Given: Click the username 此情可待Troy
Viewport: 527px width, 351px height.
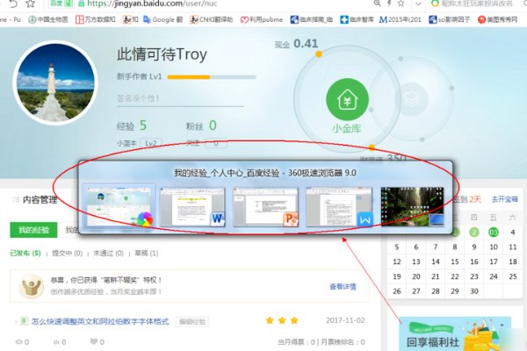Looking at the screenshot, I should (162, 54).
